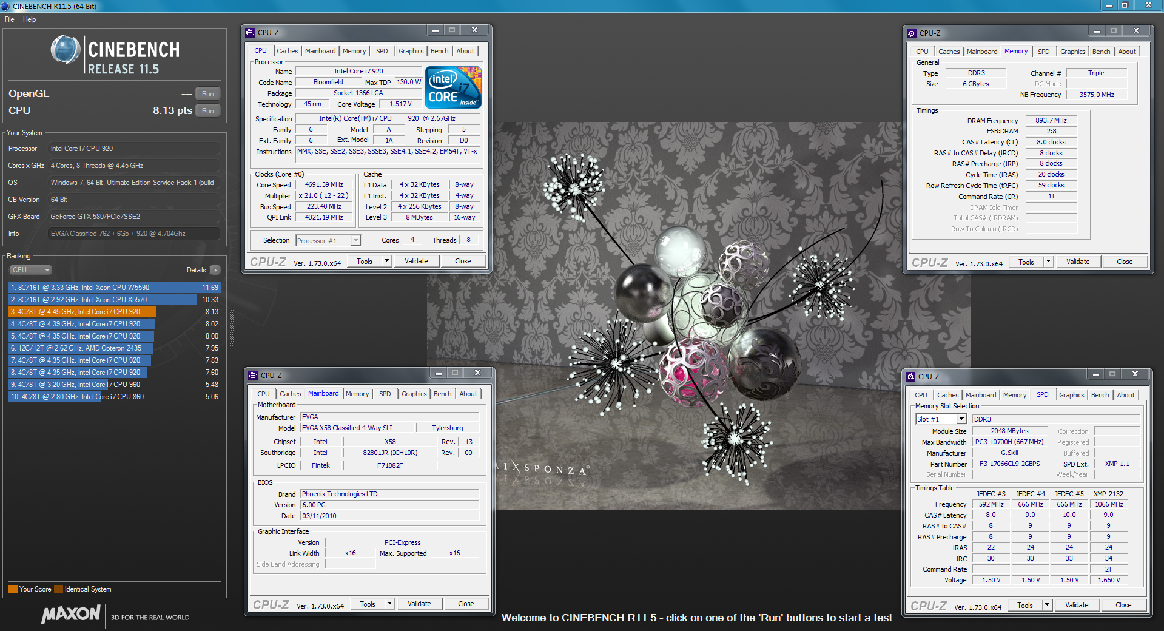The height and width of the screenshot is (631, 1164).
Task: Minimize the Memory CPU-Z window
Action: pyautogui.click(x=1097, y=31)
